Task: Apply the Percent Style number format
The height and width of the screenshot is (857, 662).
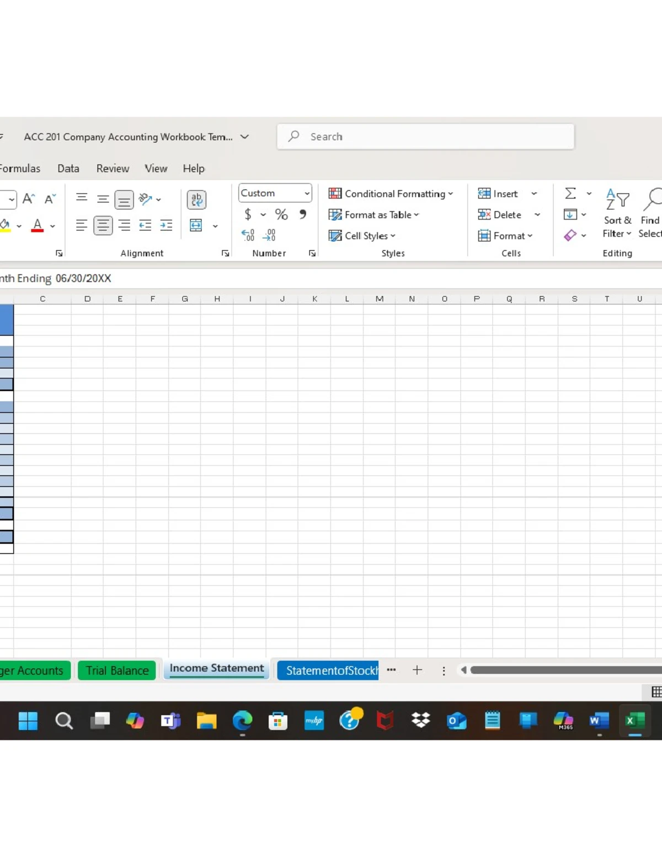Action: (281, 215)
